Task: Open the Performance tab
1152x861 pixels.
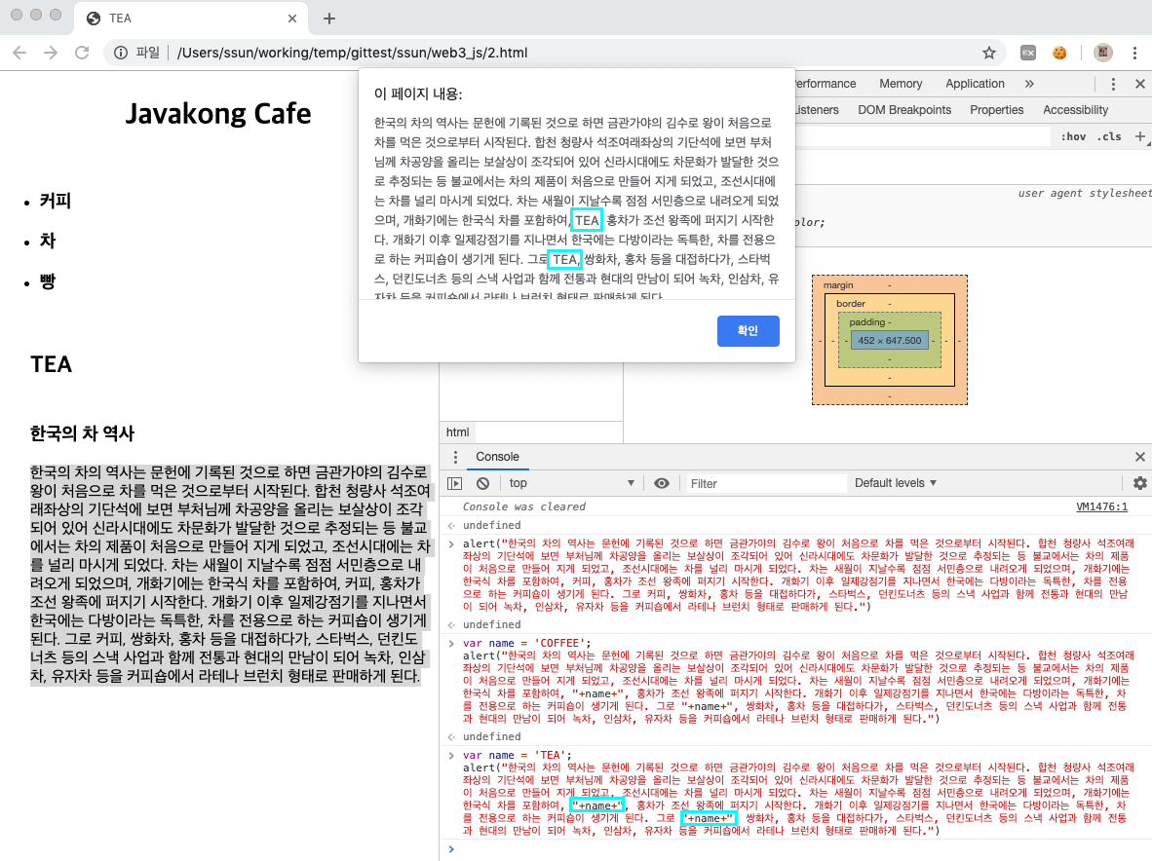Action: (826, 84)
